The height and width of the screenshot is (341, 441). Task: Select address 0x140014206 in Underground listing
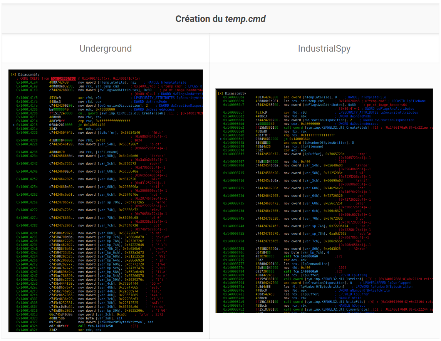(x=27, y=109)
